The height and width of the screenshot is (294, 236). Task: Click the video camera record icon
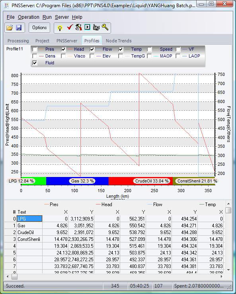click(x=96, y=28)
